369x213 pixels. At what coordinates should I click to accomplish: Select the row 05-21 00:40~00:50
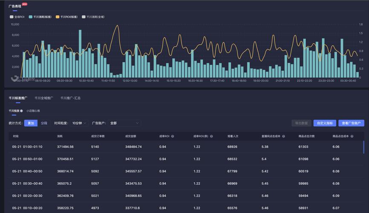tap(186, 171)
